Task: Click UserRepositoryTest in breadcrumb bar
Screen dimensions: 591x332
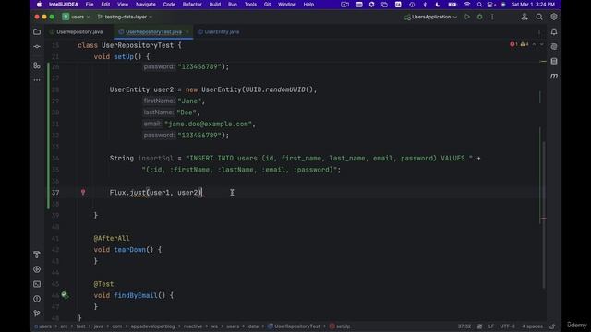Action: 294,326
